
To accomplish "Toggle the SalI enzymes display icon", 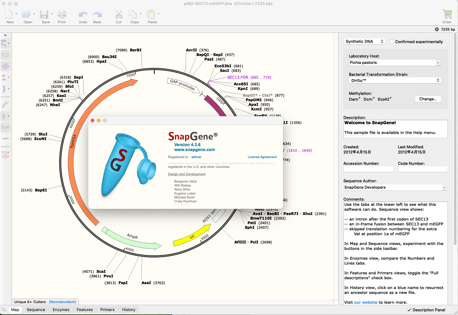I will (4, 44).
